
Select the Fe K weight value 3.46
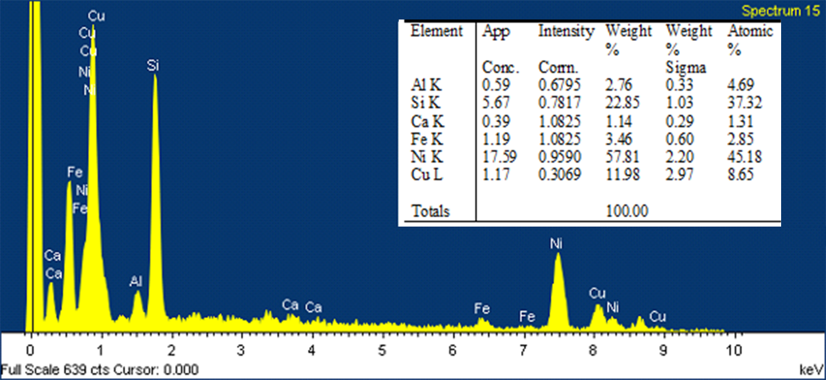[x=620, y=139]
